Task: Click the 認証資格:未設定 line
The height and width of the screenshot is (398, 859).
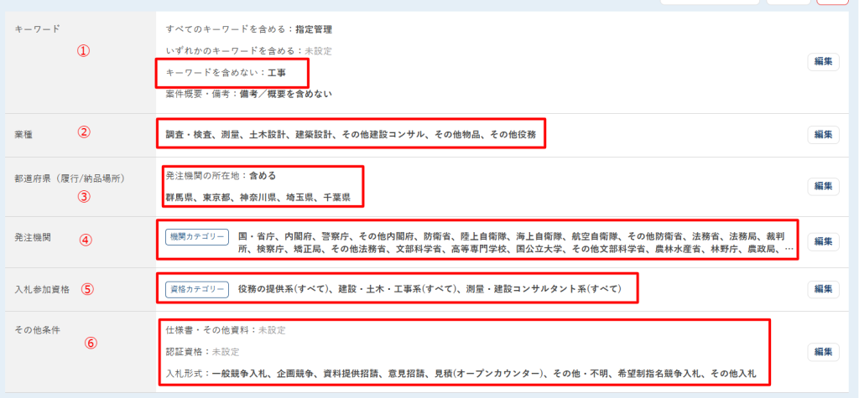Action: [x=203, y=351]
